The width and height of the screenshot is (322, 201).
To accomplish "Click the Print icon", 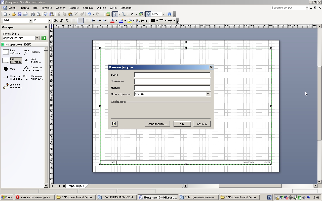I will (x=33, y=14).
